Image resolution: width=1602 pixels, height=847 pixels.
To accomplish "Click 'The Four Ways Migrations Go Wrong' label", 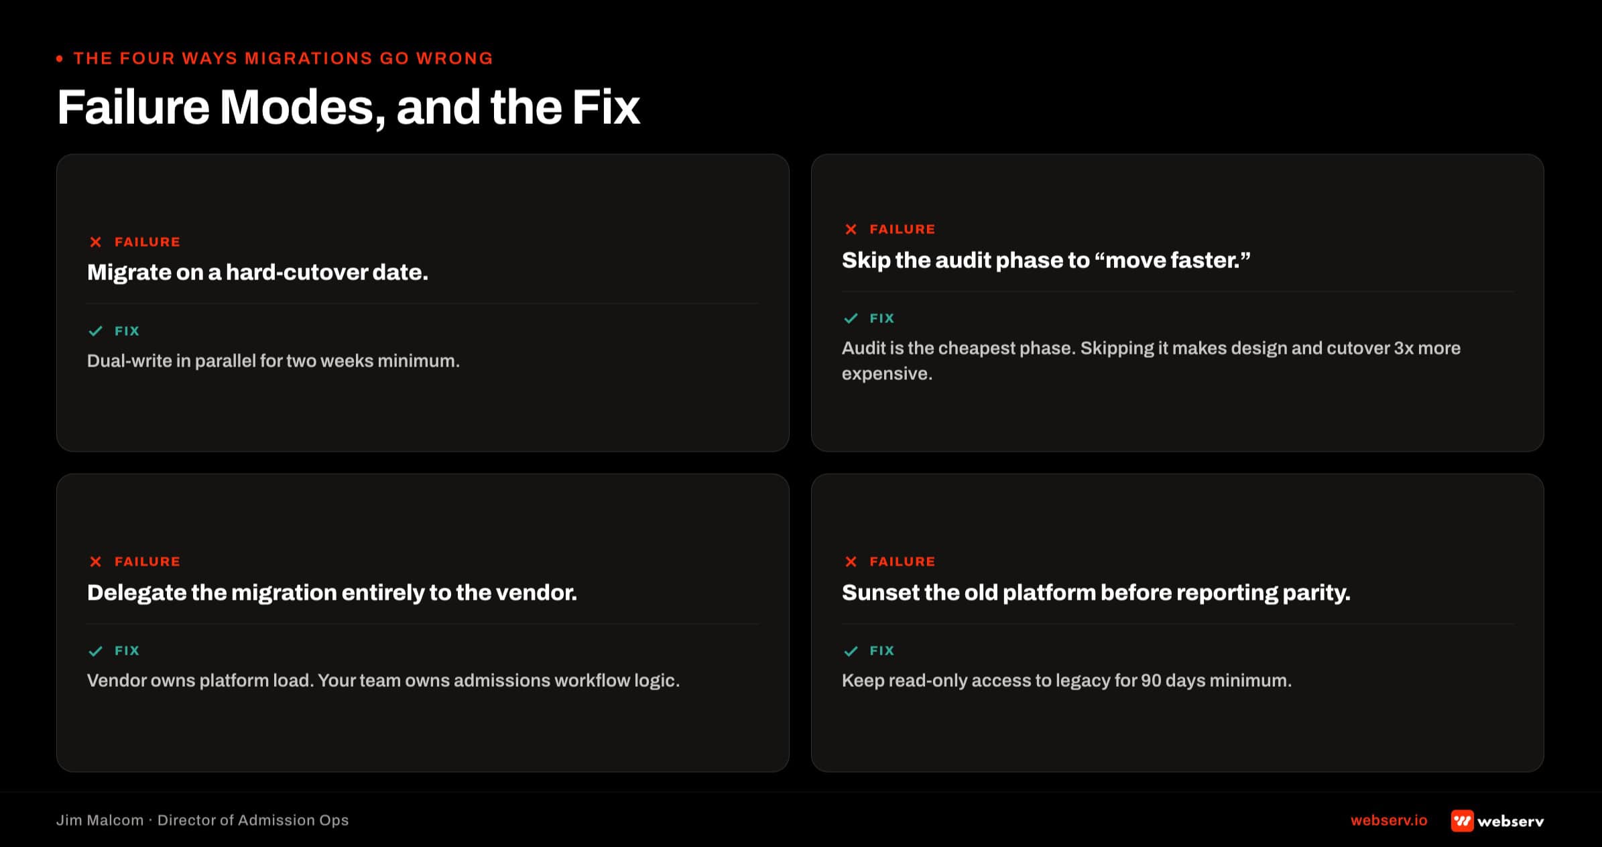I will tap(283, 58).
